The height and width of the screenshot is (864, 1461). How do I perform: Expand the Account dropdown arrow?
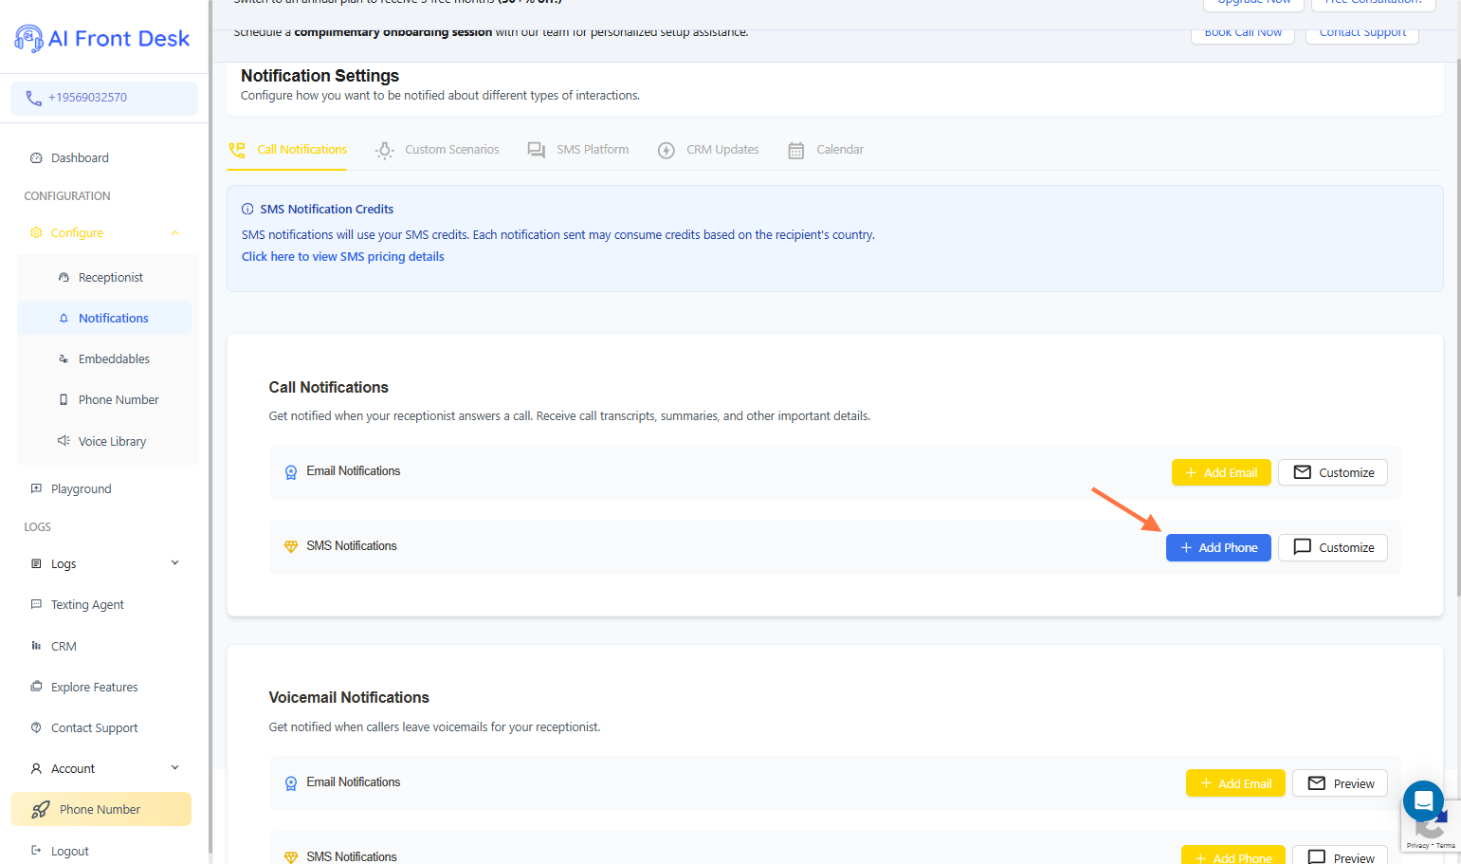click(x=174, y=768)
